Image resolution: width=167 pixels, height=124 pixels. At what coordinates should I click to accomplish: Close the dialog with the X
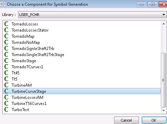pos(163,4)
